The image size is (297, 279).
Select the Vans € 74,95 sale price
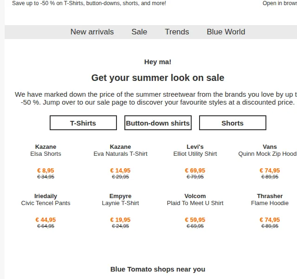pyautogui.click(x=270, y=171)
